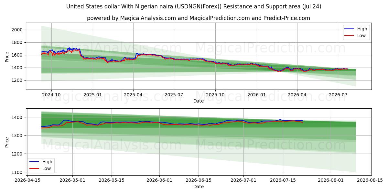Click the 2026-01 date tick label
Viewport: 388px width, 194px height.
coord(257,95)
